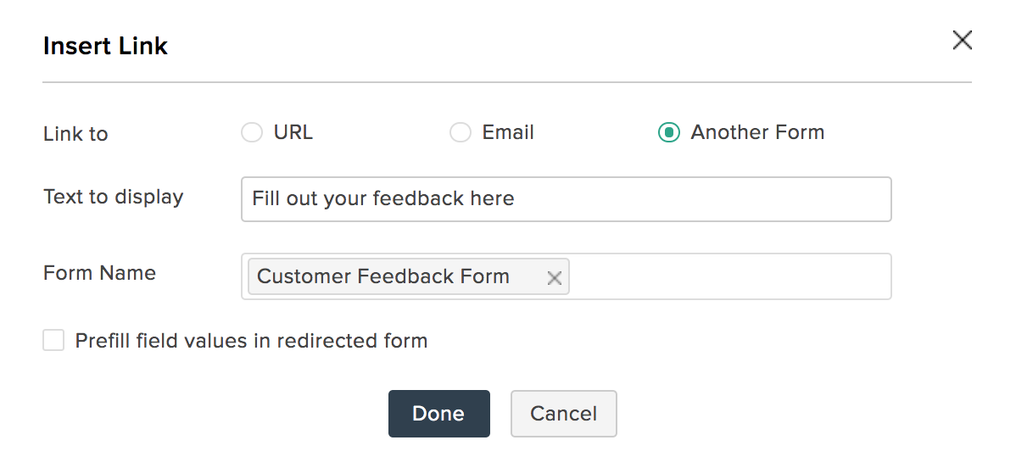Screen dimensions: 1016x468
Task: Click "Prefill field values in redirected form" text
Action: [251, 341]
